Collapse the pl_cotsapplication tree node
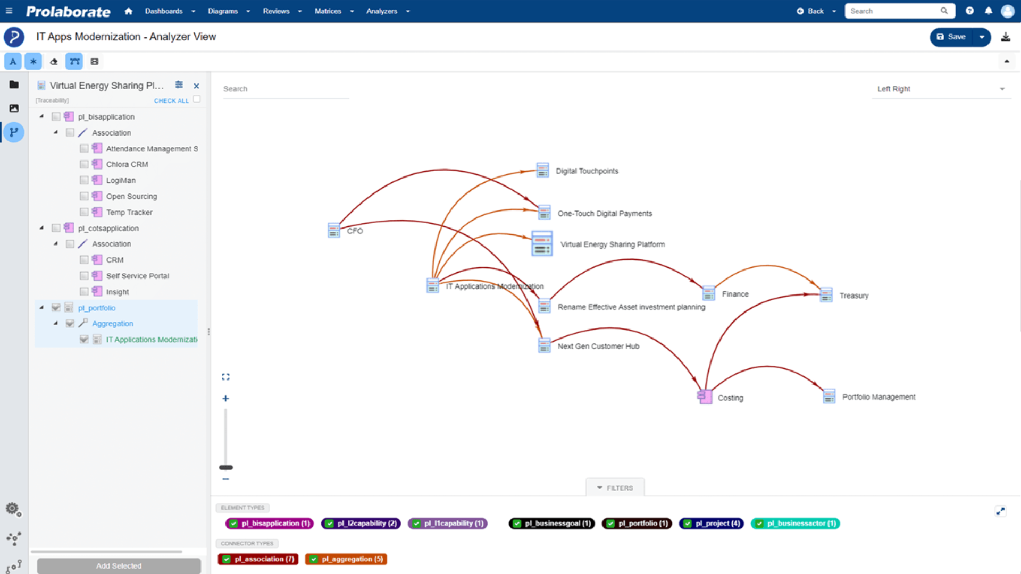This screenshot has width=1021, height=574. tap(41, 227)
